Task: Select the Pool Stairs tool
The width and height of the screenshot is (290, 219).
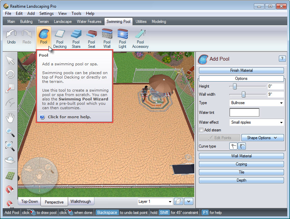Action: pyautogui.click(x=76, y=38)
